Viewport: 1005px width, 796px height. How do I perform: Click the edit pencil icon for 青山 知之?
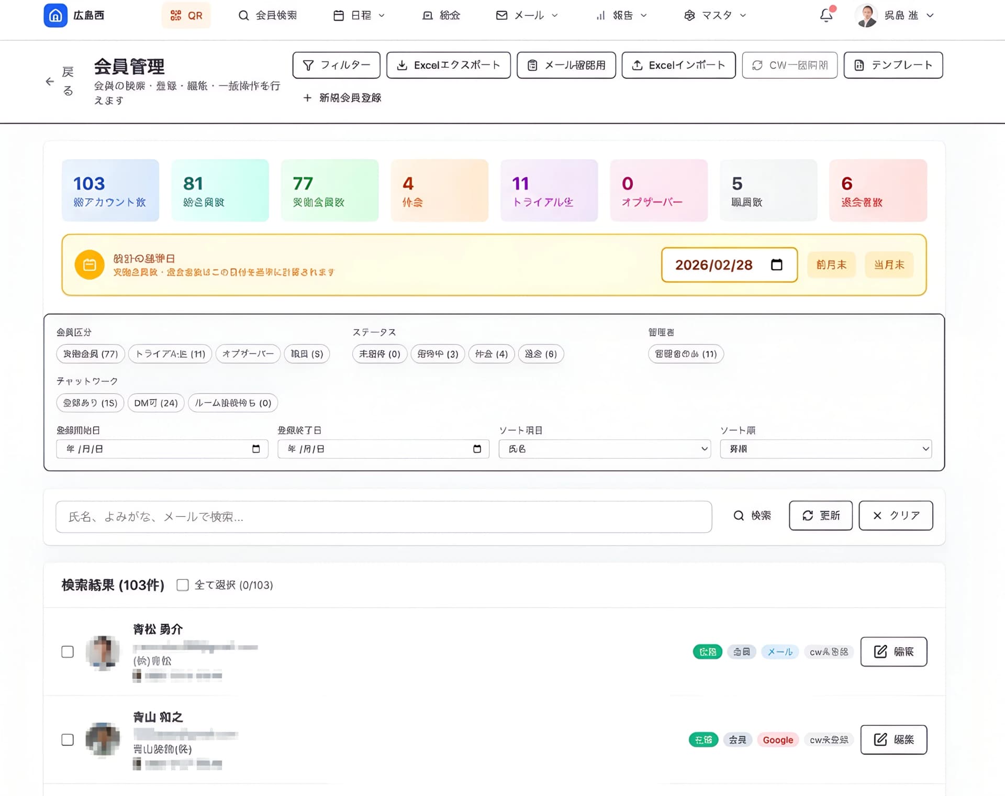coord(880,739)
